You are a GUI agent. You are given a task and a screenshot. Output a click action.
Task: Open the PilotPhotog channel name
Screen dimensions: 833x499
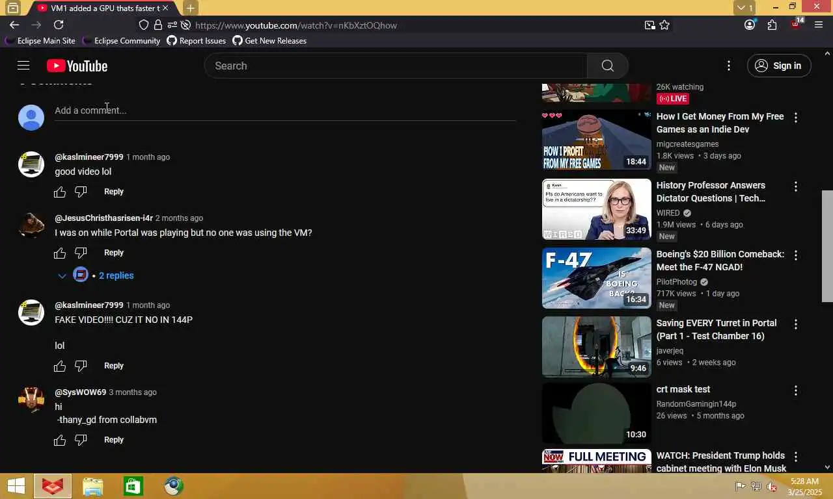tap(677, 282)
